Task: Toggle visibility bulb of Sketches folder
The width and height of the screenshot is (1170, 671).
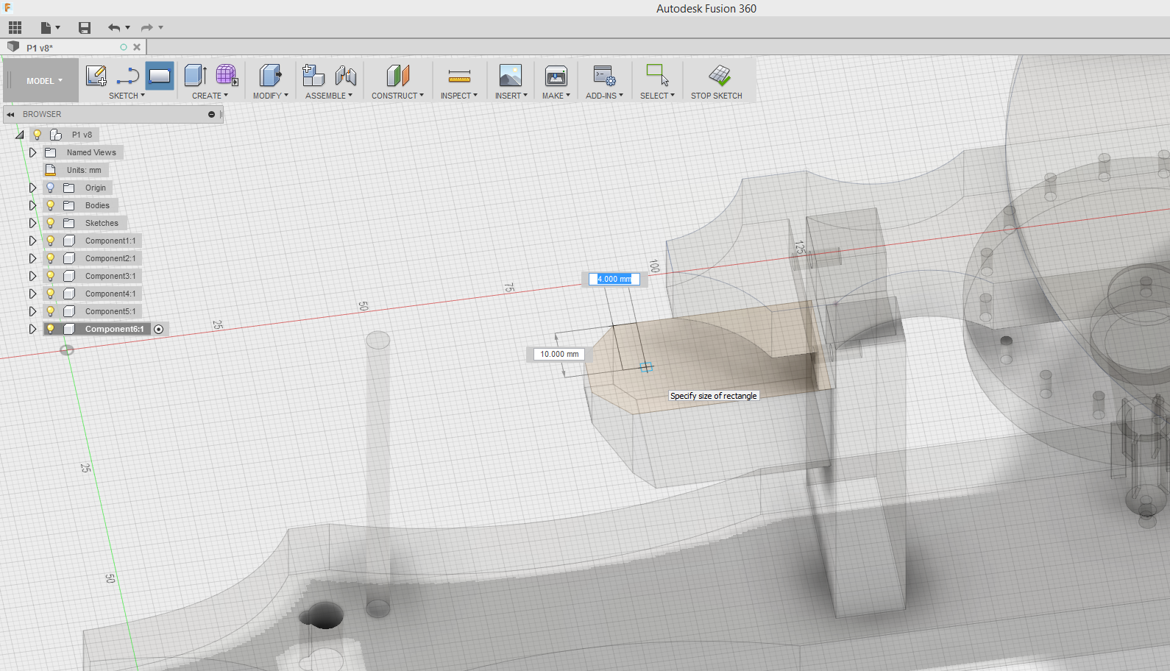Action: 50,223
